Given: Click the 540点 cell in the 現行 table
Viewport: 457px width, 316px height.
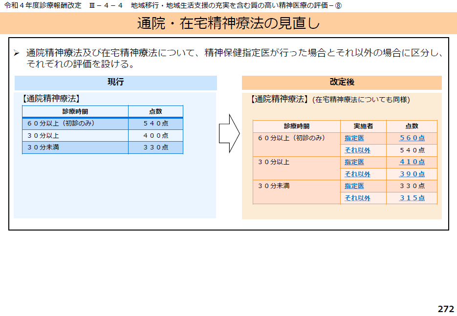Looking at the screenshot, I should pos(155,124).
